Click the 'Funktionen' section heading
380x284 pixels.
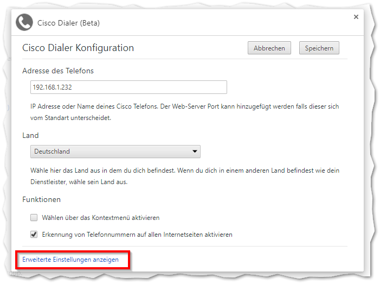[x=41, y=200]
